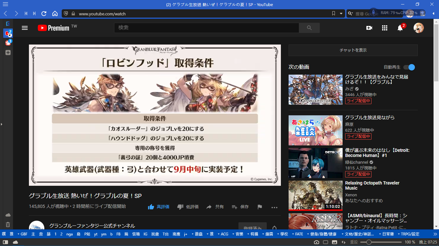Reload the current YouTube page
This screenshot has width=439, height=246.
tap(44, 13)
